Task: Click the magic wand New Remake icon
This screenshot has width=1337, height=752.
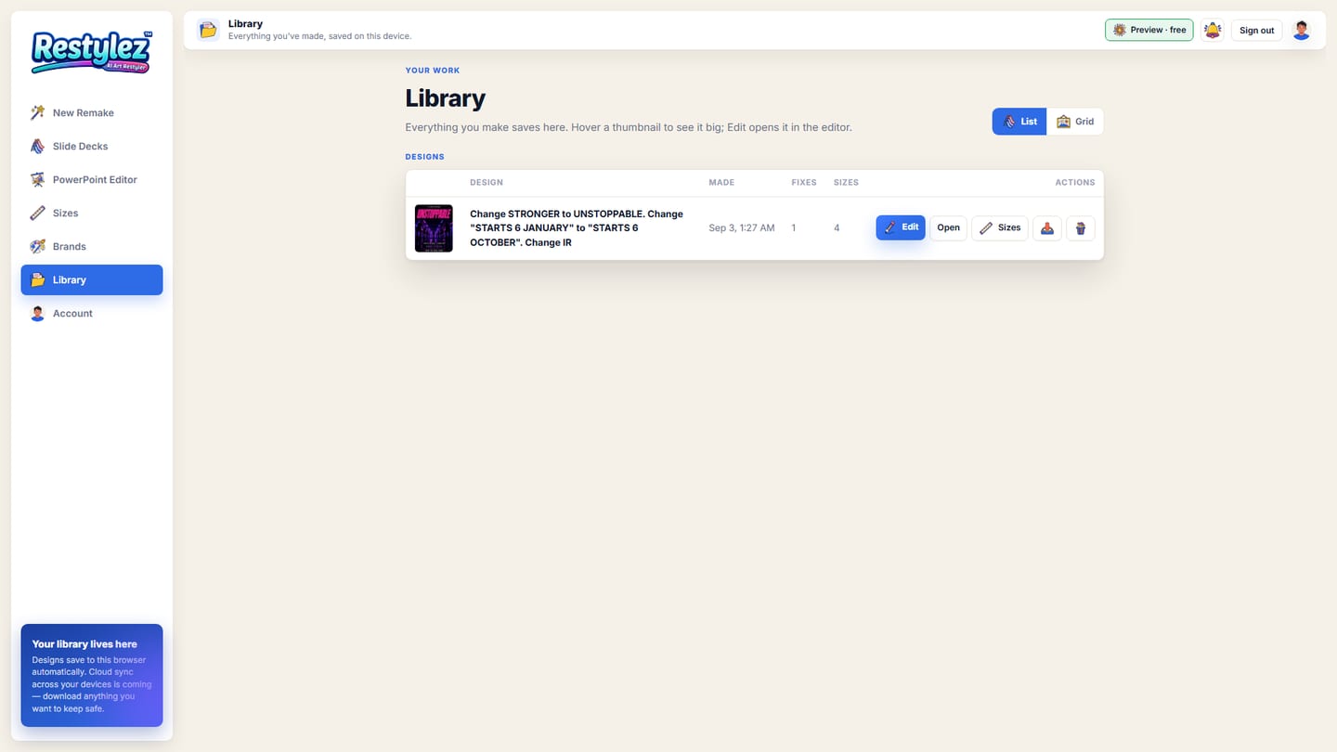Action: [x=37, y=112]
